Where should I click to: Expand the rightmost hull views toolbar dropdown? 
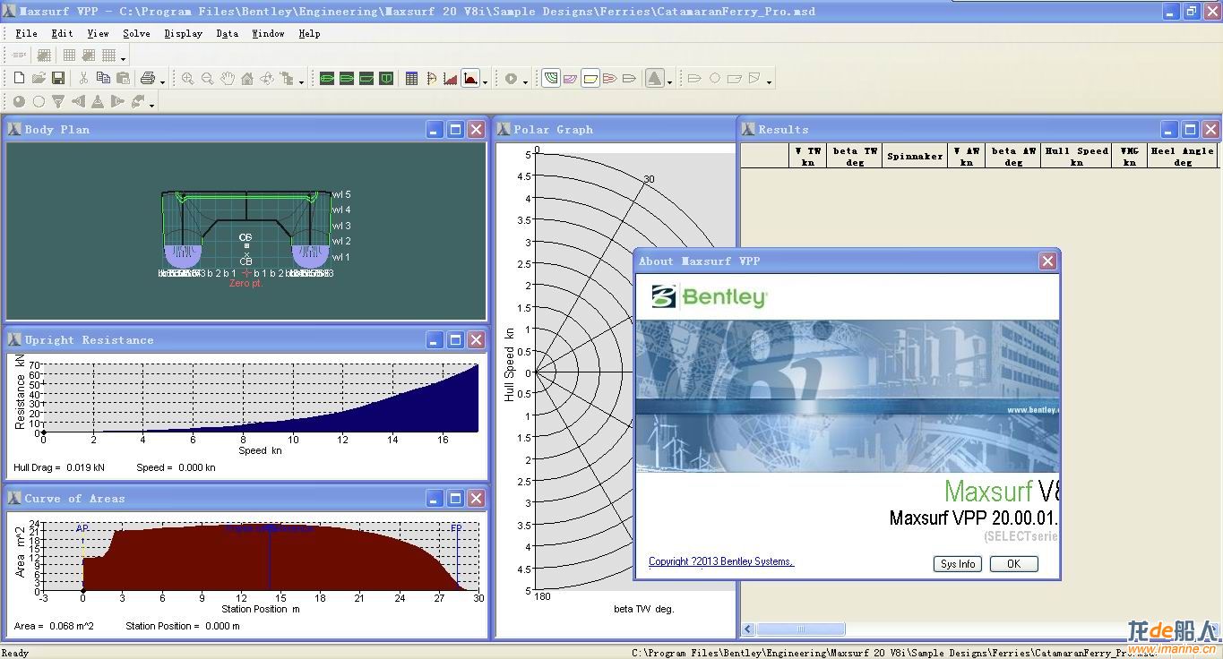(769, 81)
